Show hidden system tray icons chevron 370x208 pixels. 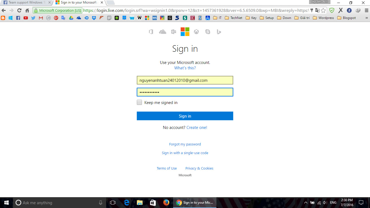tap(306, 203)
